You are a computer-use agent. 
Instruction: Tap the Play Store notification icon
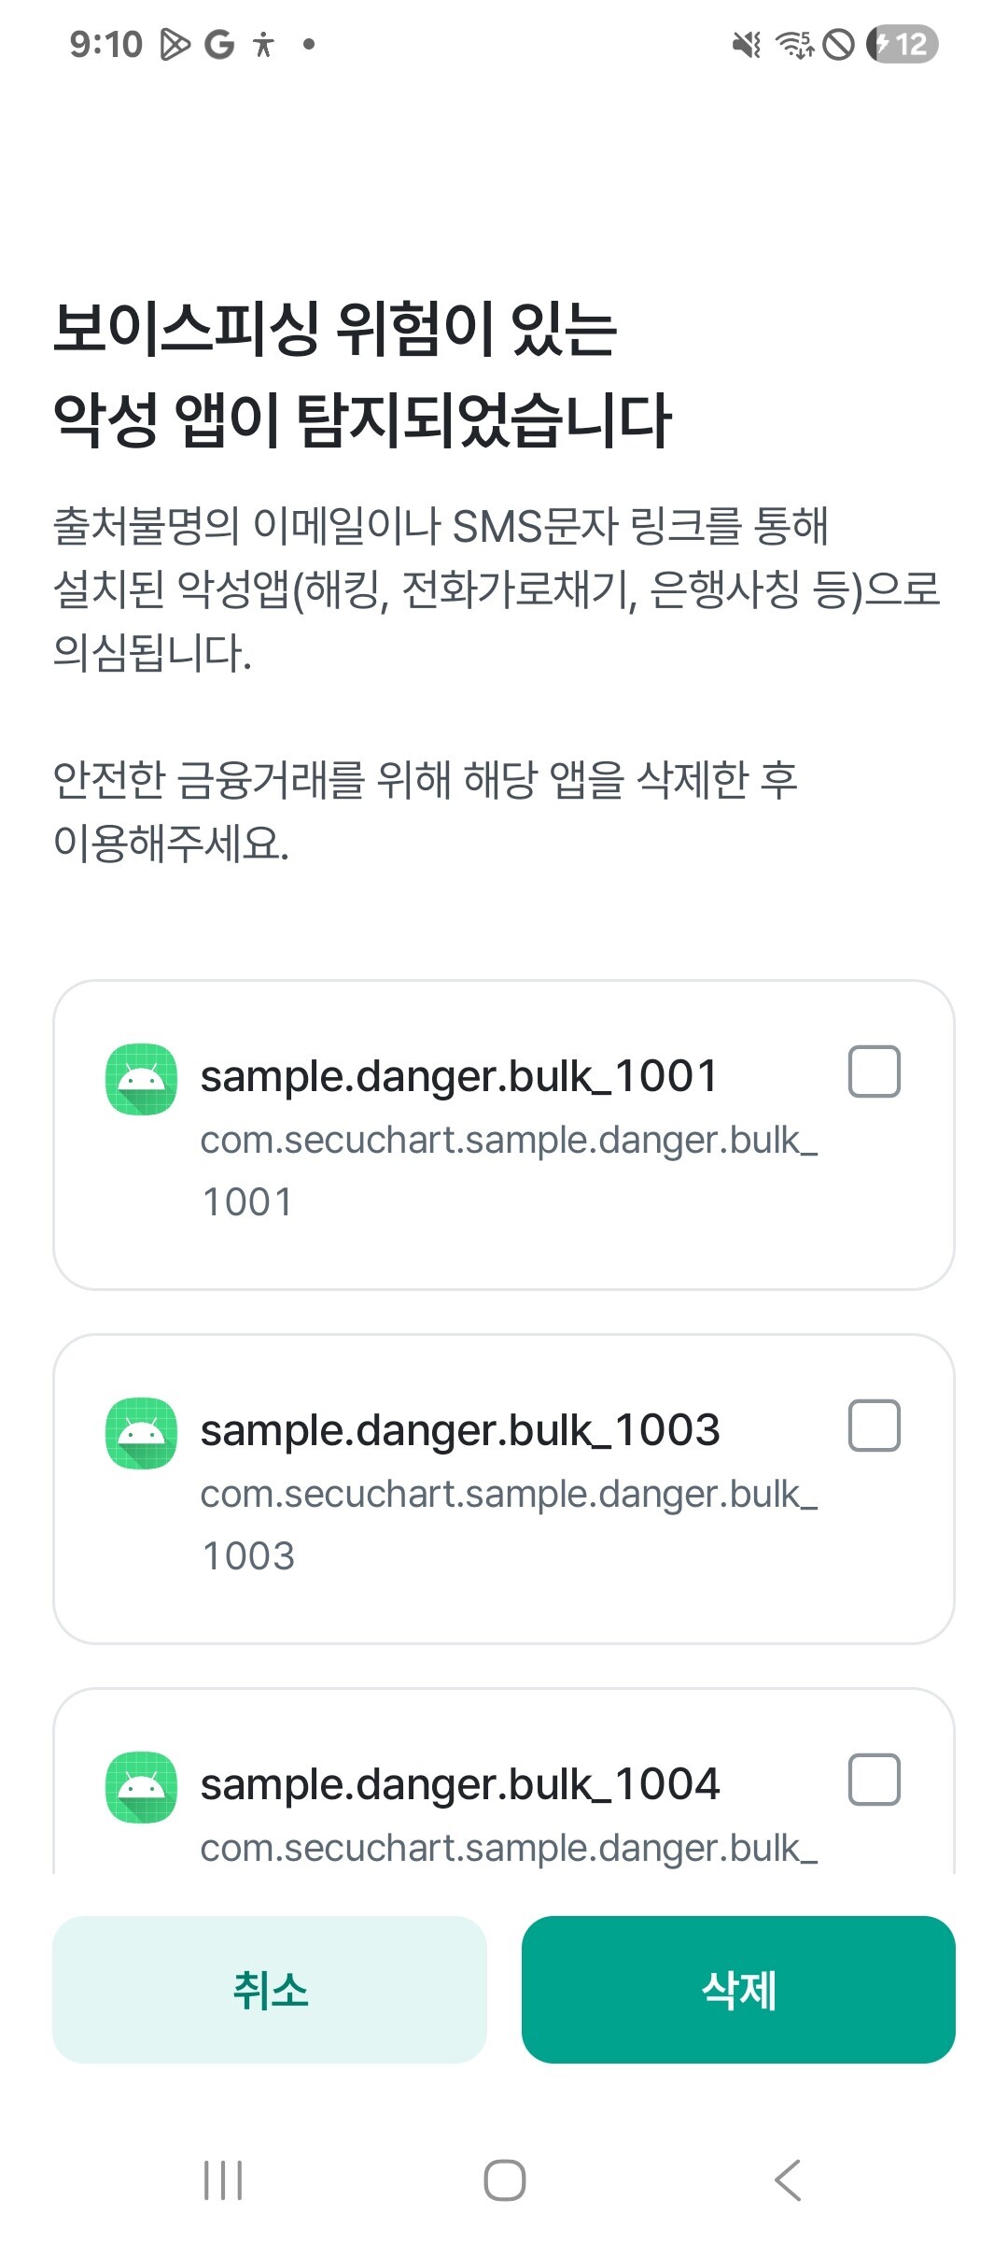point(175,44)
